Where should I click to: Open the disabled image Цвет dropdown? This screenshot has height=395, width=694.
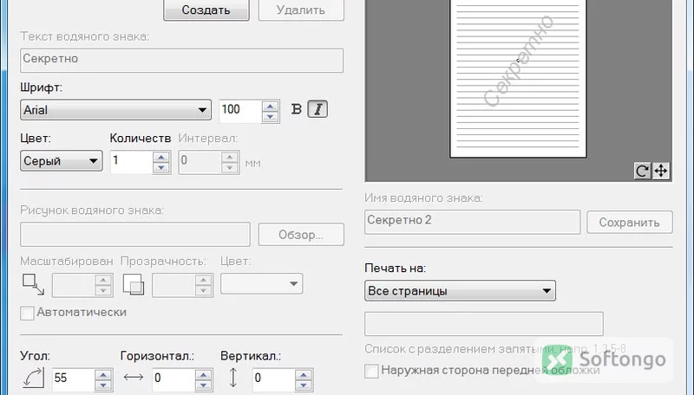262,283
